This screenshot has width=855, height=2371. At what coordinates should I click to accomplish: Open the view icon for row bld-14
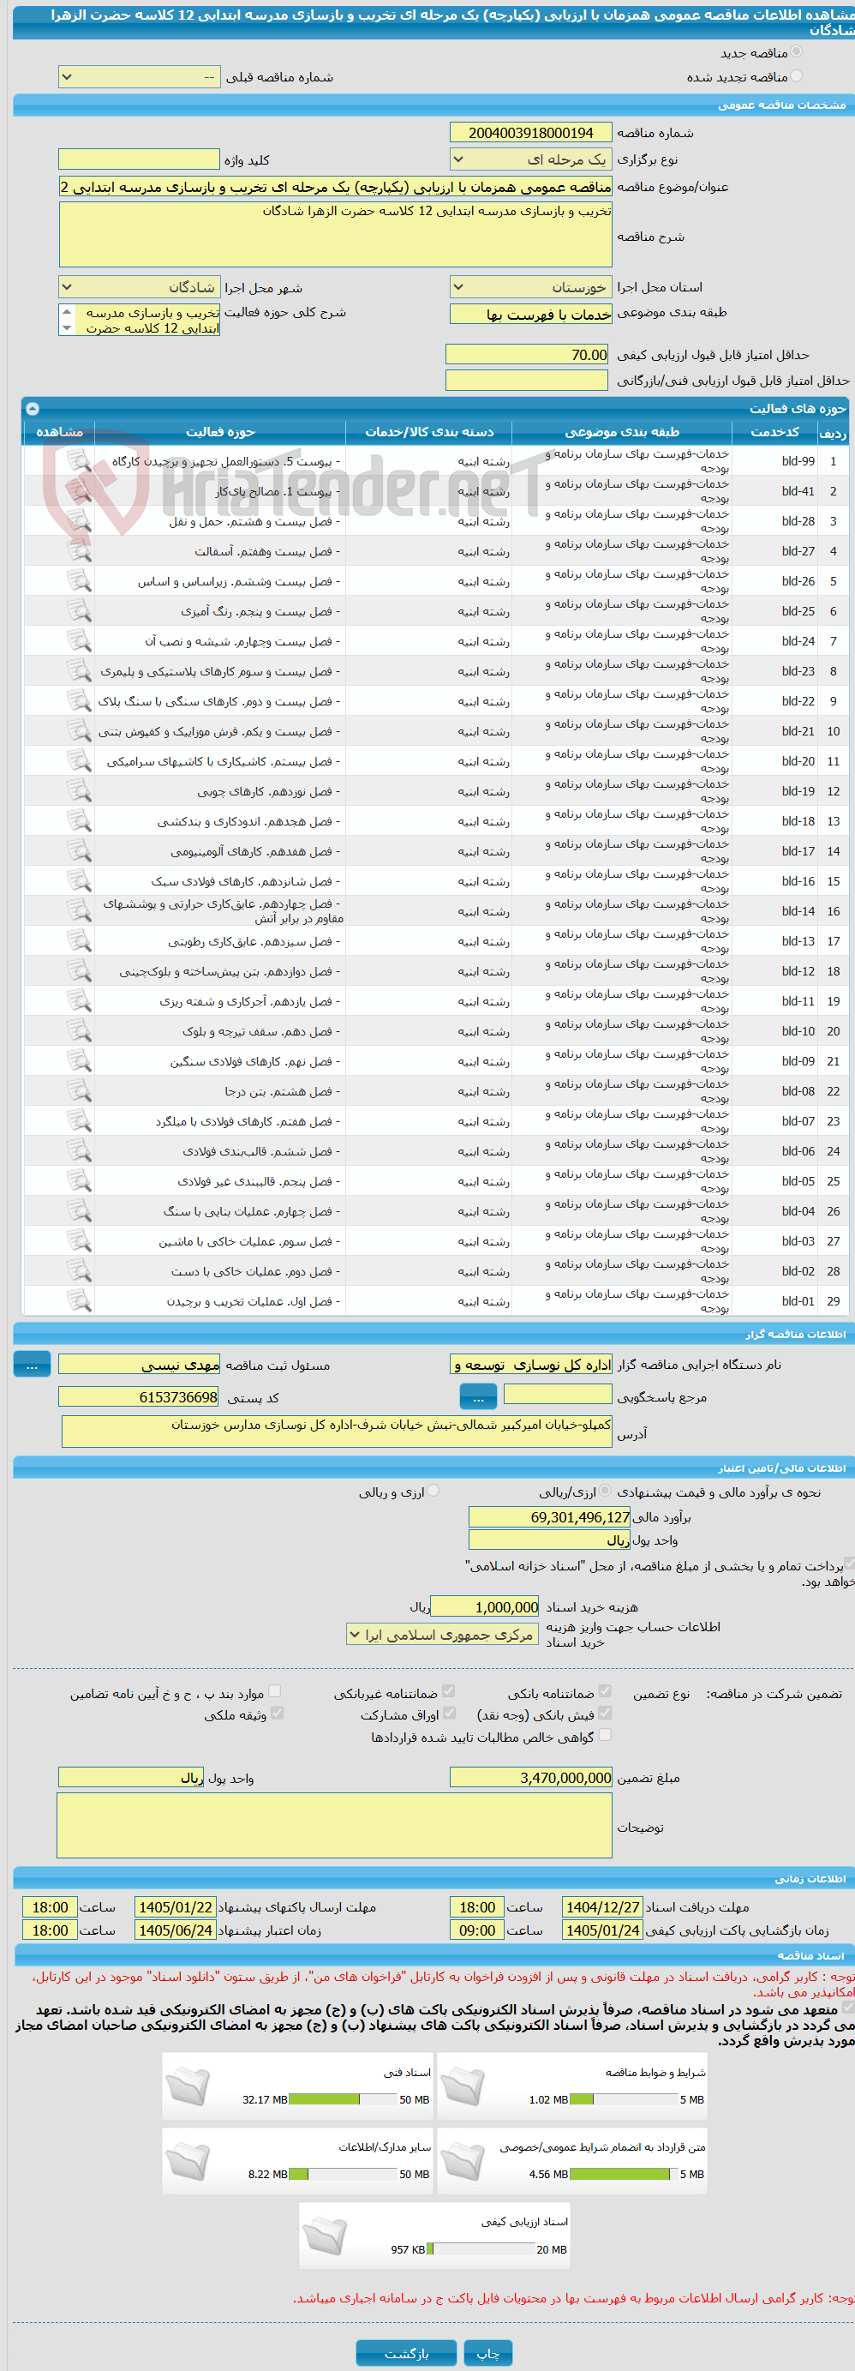79,911
